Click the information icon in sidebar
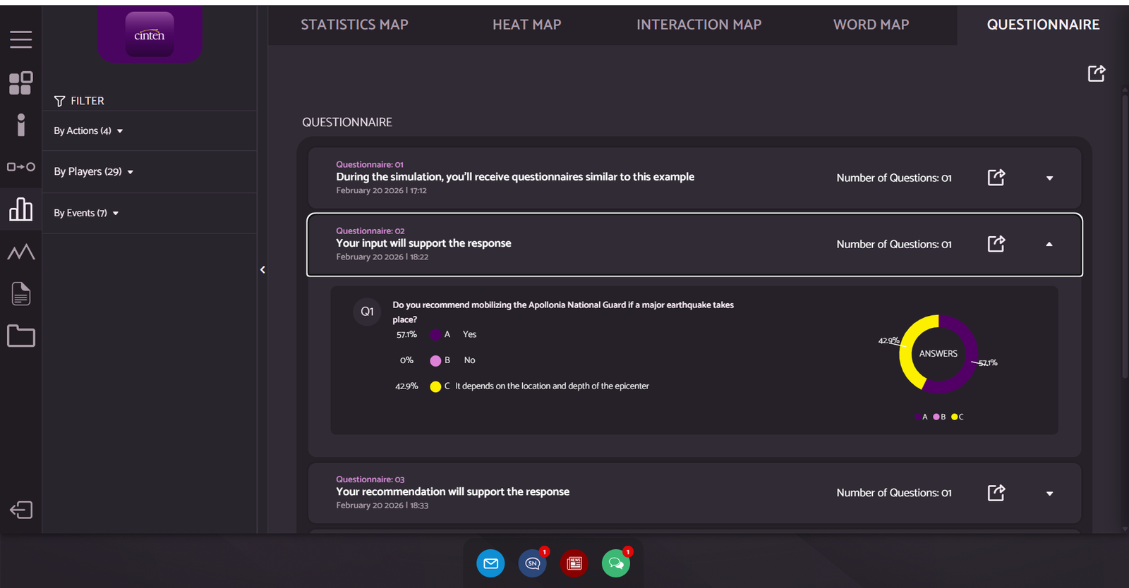The height and width of the screenshot is (588, 1129). (x=20, y=125)
